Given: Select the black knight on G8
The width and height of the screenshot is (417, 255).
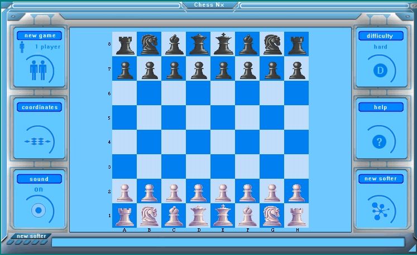Looking at the screenshot, I should click(272, 44).
